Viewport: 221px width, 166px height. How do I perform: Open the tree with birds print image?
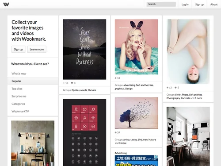pos(136,113)
